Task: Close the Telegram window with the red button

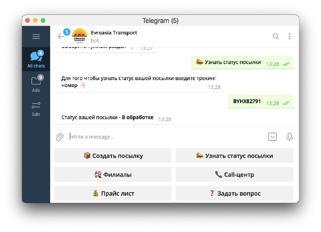Action: pos(27,20)
